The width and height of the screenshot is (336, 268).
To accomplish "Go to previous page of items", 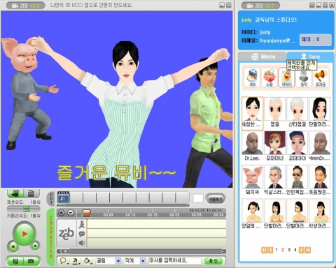I will click(270, 250).
